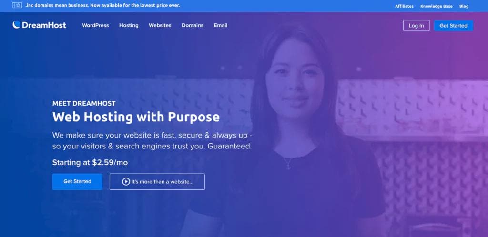Open the Hosting navigation menu
Viewport: 488px width, 237px height.
point(129,26)
